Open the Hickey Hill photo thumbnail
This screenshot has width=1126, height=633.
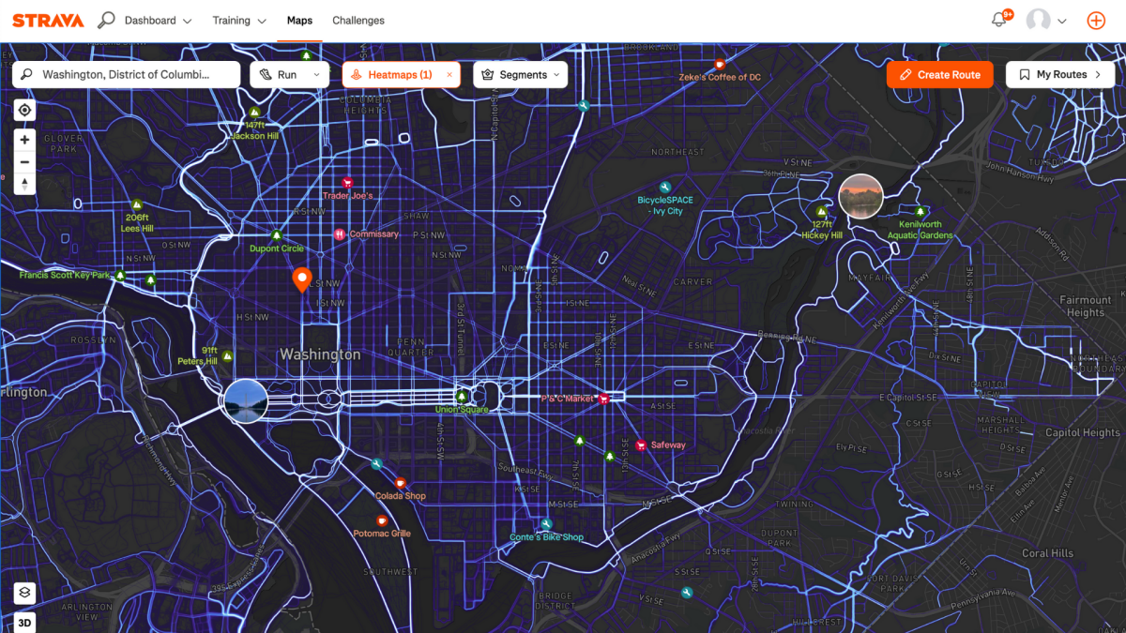[x=860, y=196]
